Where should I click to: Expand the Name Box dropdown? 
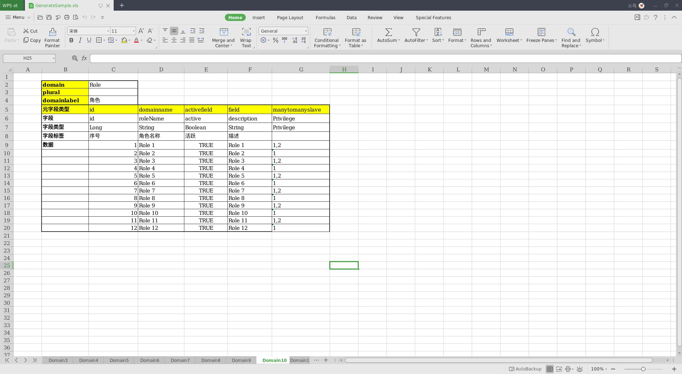tap(54, 58)
